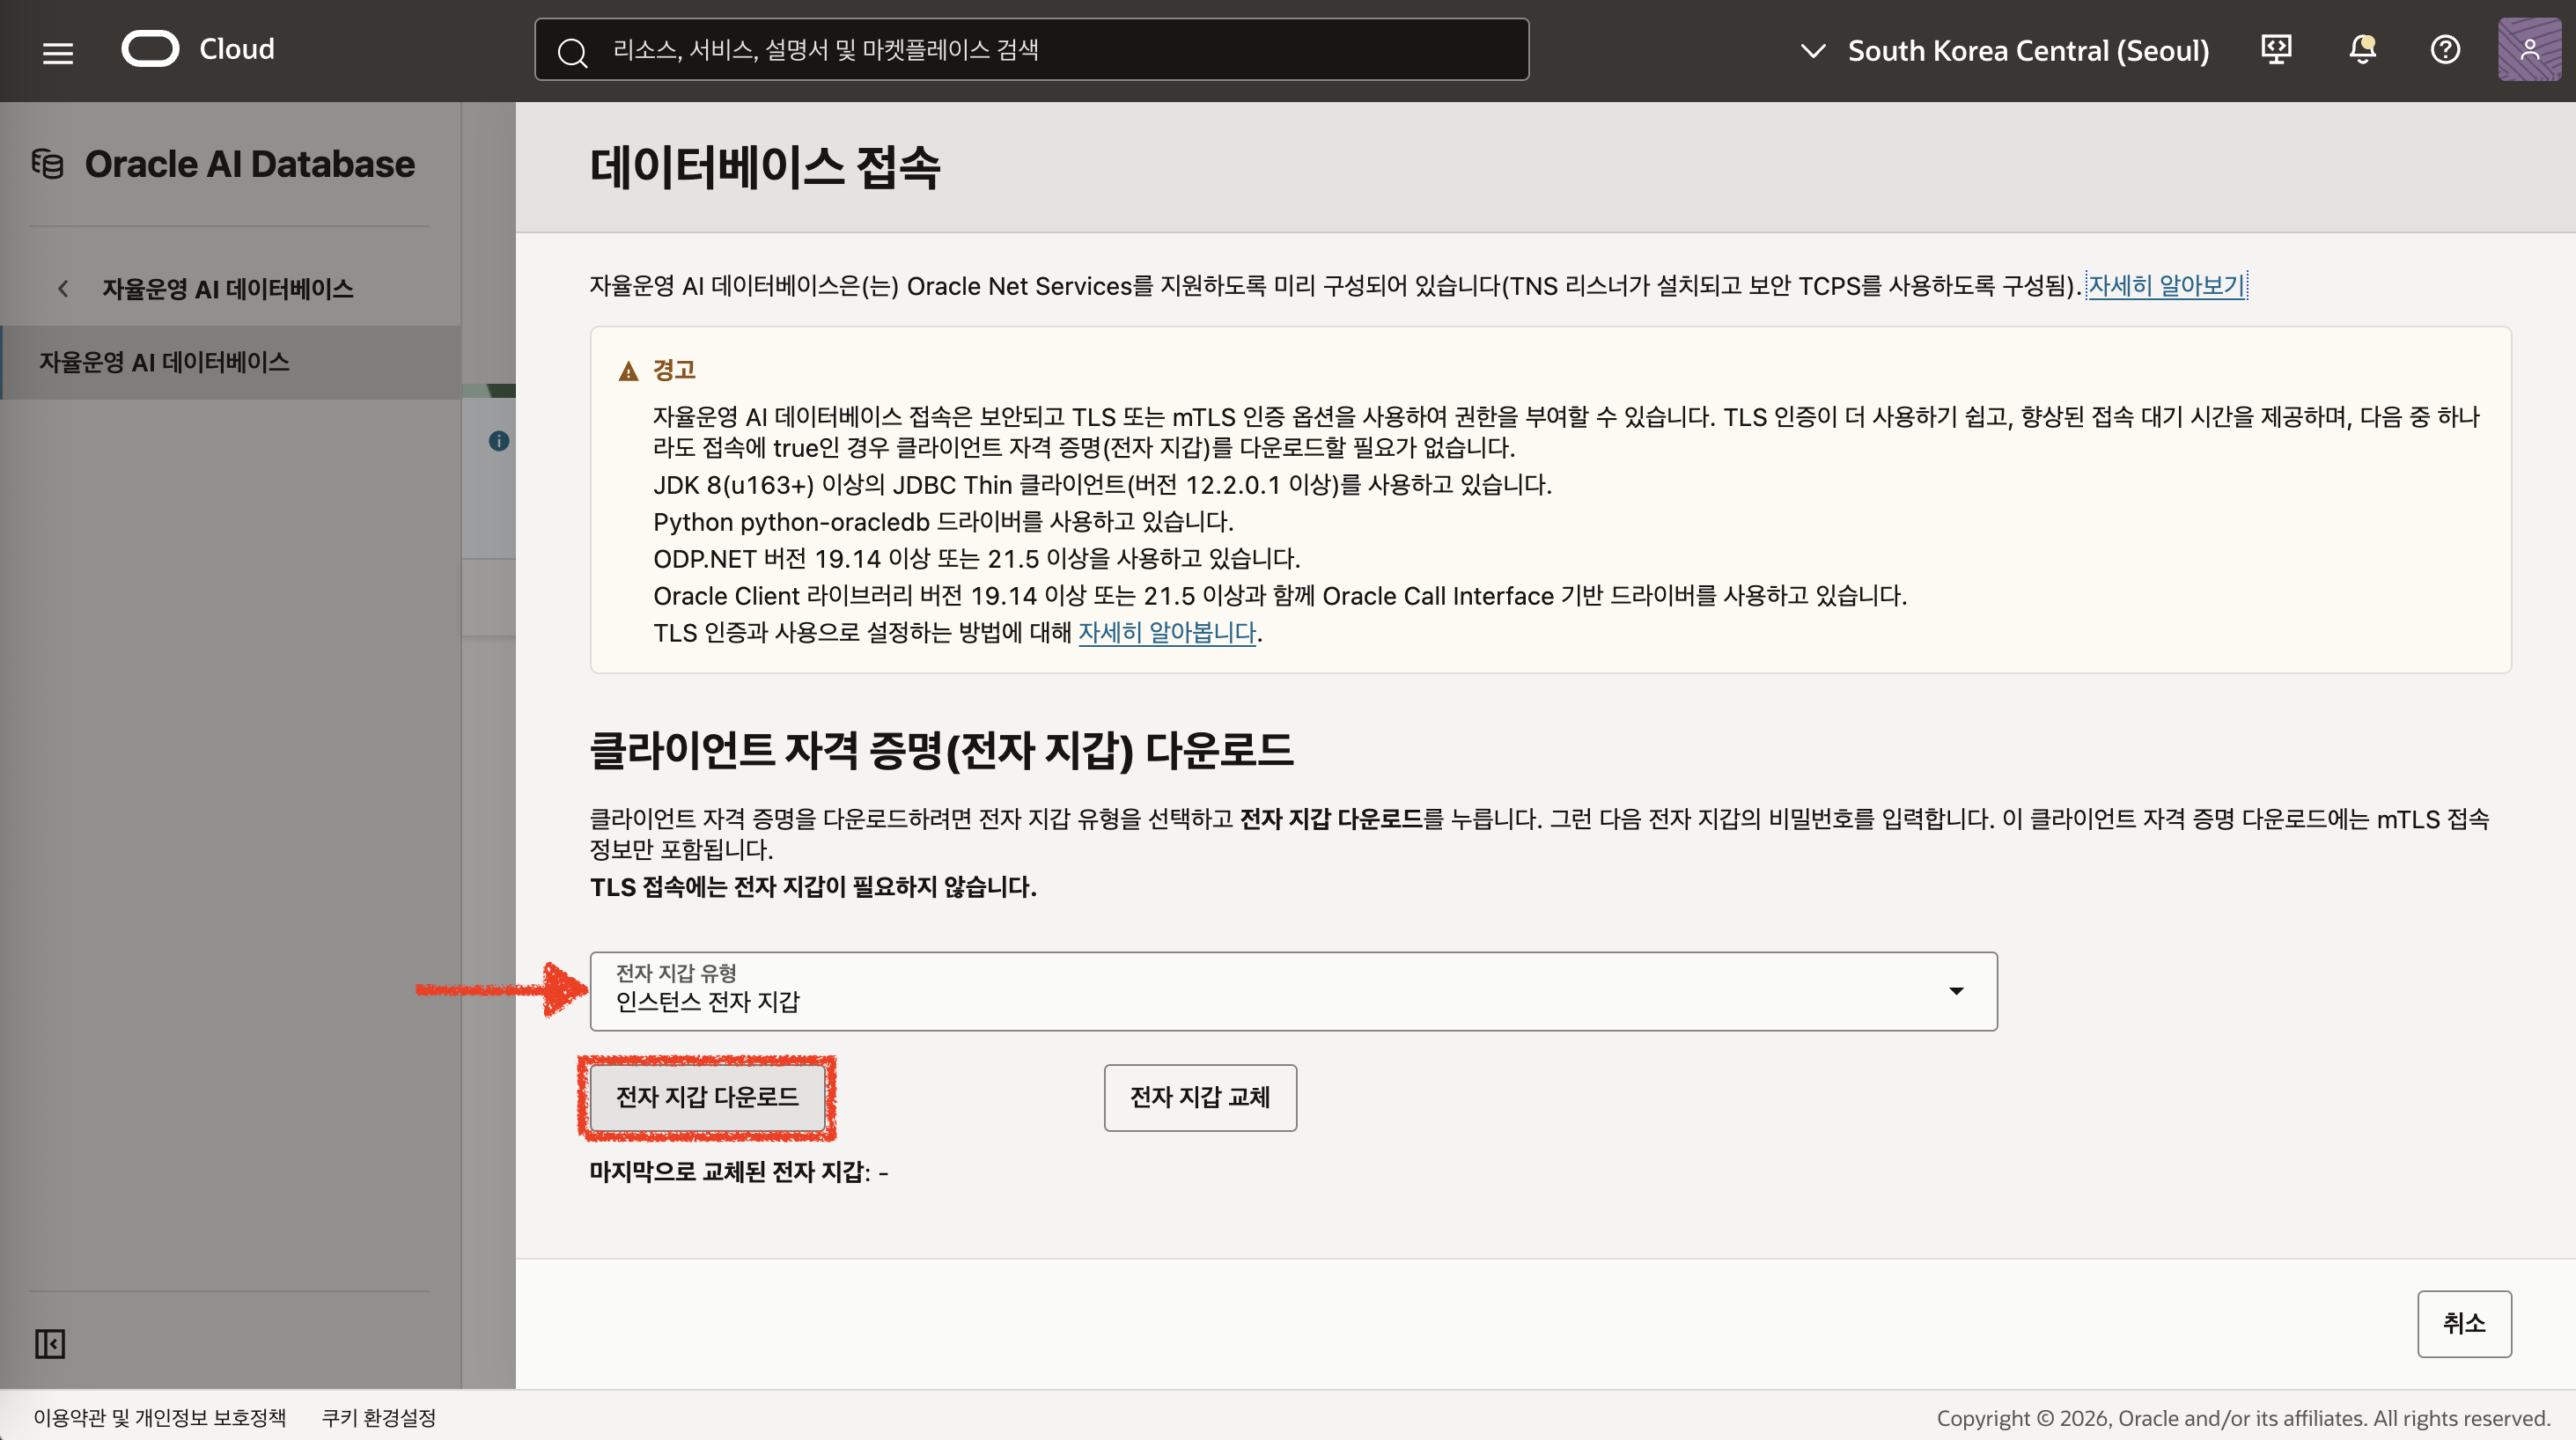2576x1440 pixels.
Task: Open 자세히 알아봅니다 link in warning
Action: click(x=1167, y=632)
